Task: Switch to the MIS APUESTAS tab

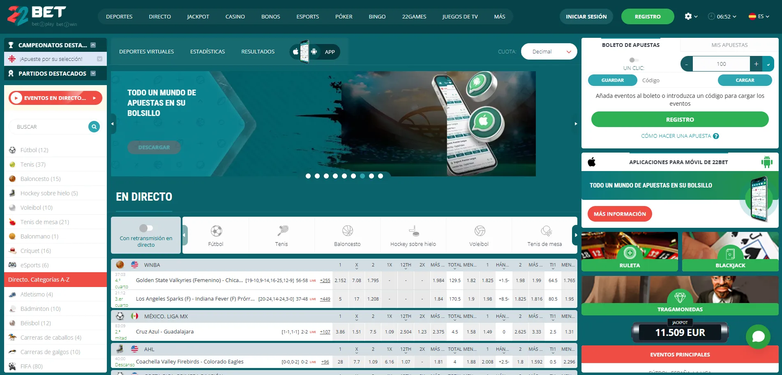Action: click(x=729, y=45)
